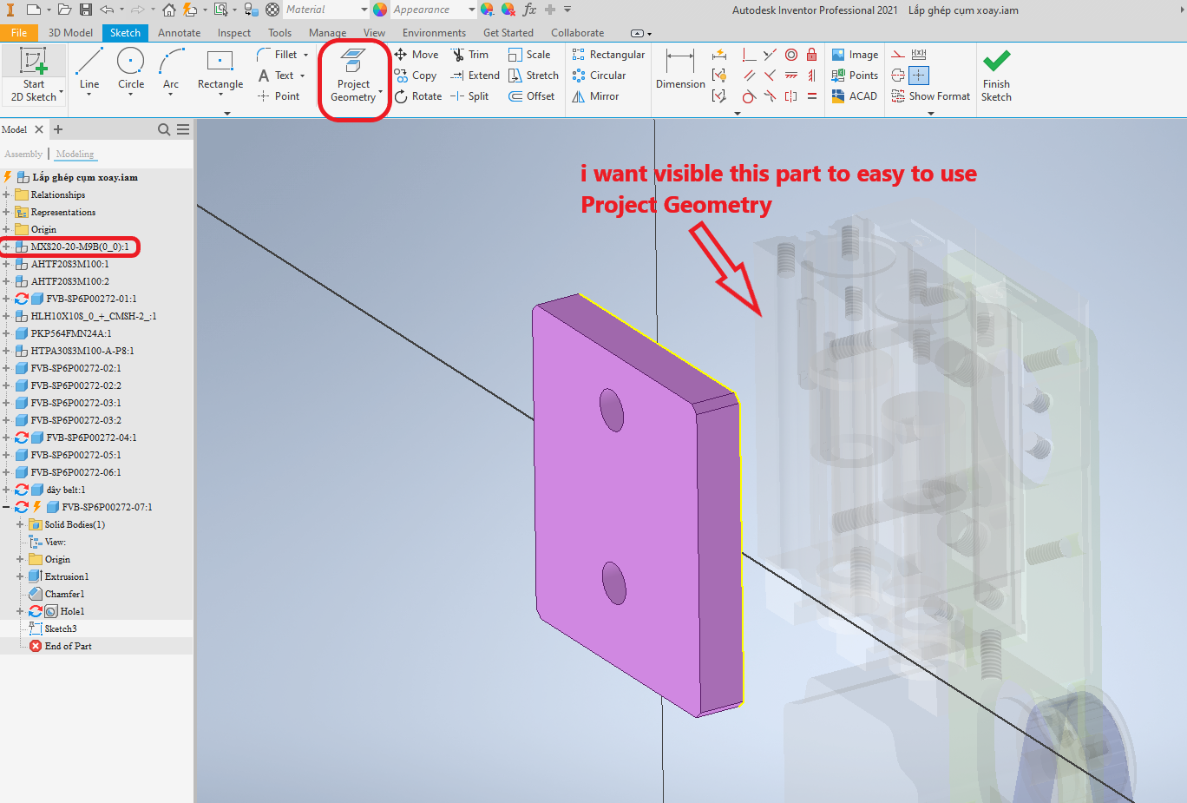Insert Image into sketch
This screenshot has width=1187, height=803.
855,55
